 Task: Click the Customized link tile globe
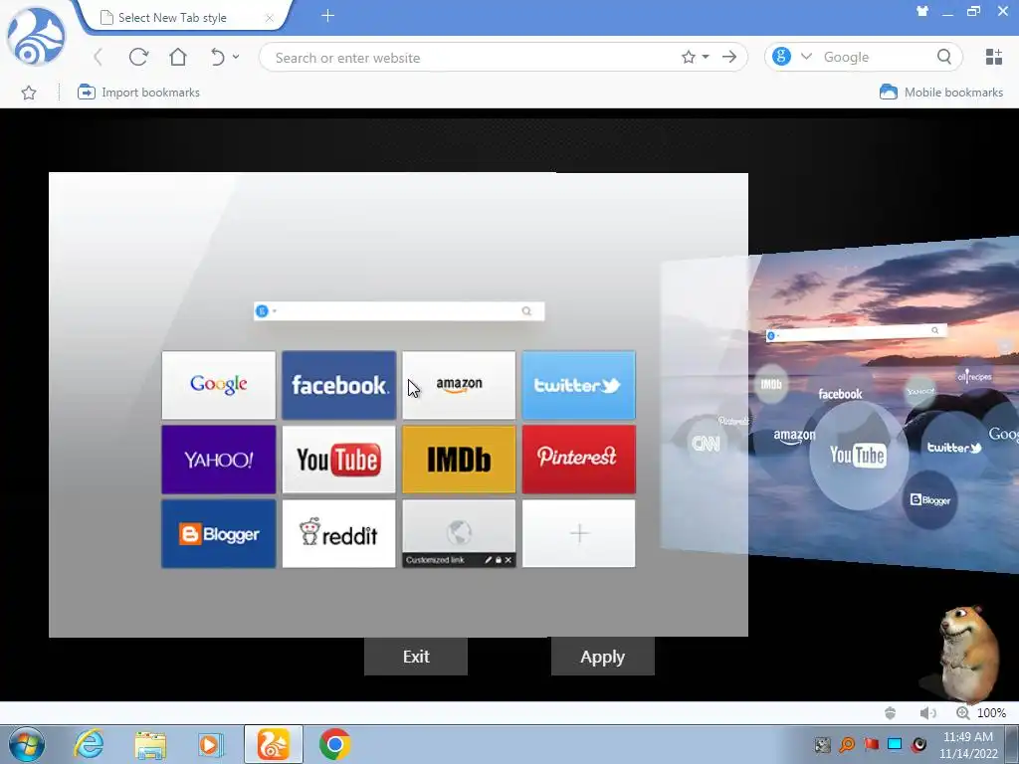459,531
